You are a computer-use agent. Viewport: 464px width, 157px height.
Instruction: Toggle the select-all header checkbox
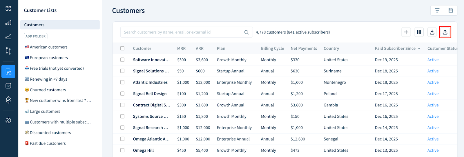[x=122, y=48]
